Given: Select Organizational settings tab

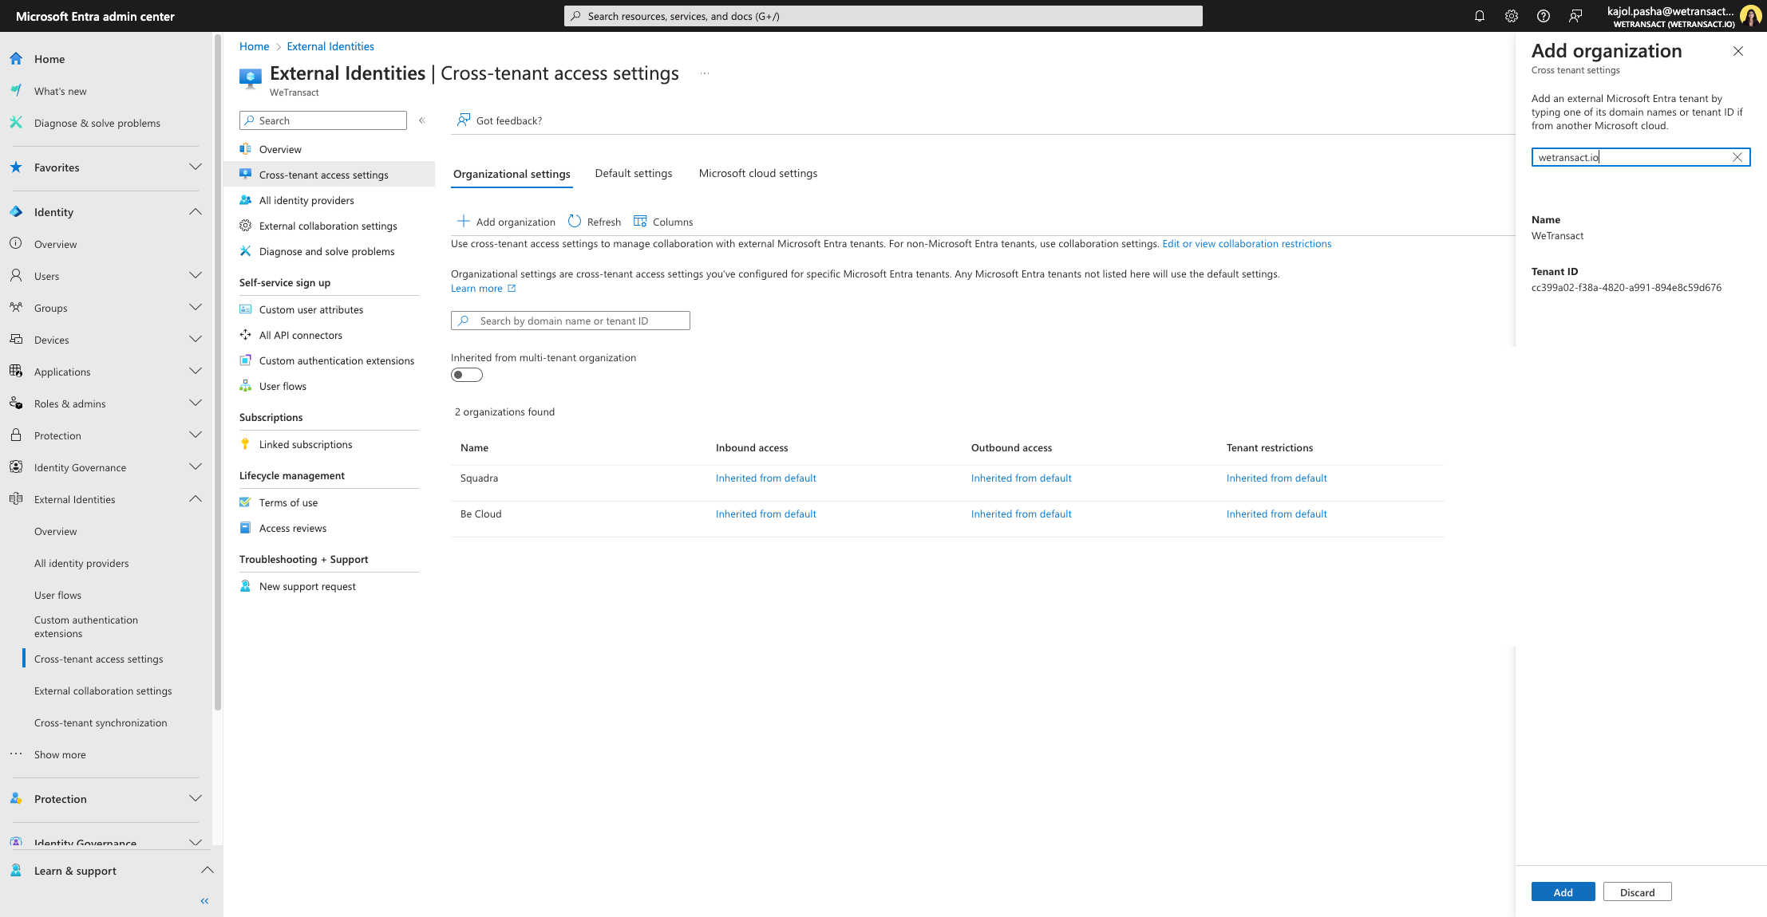Looking at the screenshot, I should click(512, 174).
